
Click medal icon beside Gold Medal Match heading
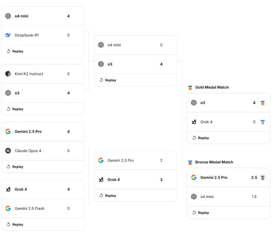click(190, 88)
